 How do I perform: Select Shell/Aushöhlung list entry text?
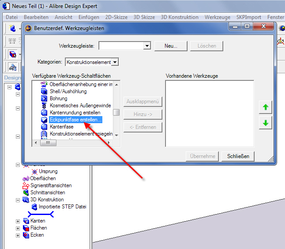coord(68,91)
